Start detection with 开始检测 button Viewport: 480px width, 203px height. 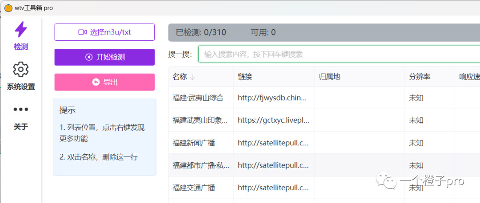(x=104, y=57)
